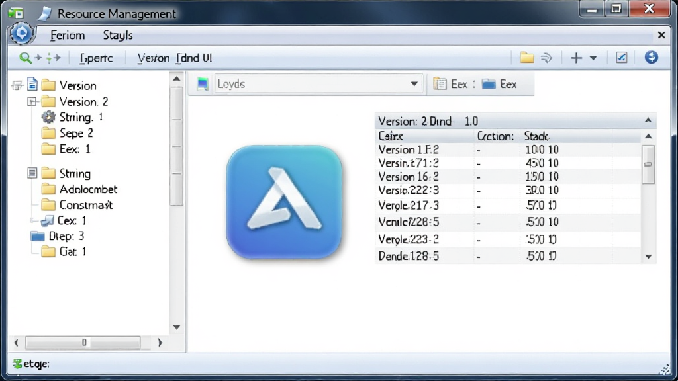Click the document icon next to root Version
The height and width of the screenshot is (381, 678).
[x=32, y=84]
